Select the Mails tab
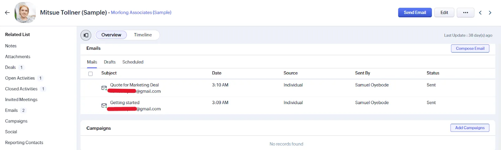The image size is (501, 150). (92, 62)
